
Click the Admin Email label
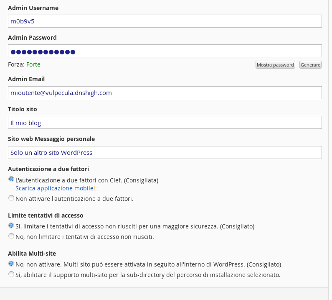tap(26, 79)
